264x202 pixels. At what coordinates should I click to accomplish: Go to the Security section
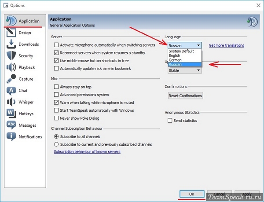25,56
